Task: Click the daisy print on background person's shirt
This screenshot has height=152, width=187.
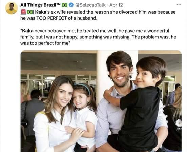Action: [179, 123]
